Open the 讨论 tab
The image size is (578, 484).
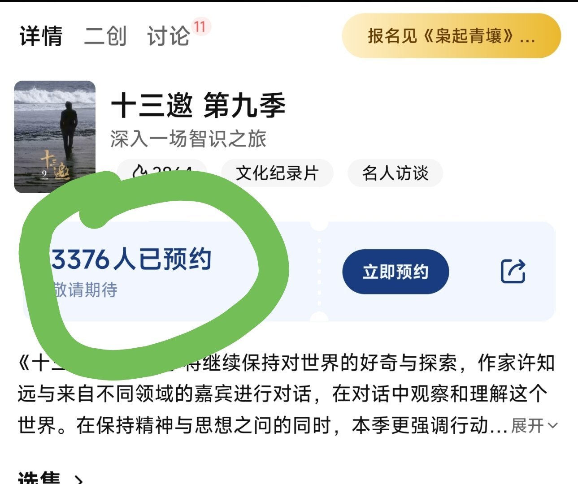(x=168, y=36)
